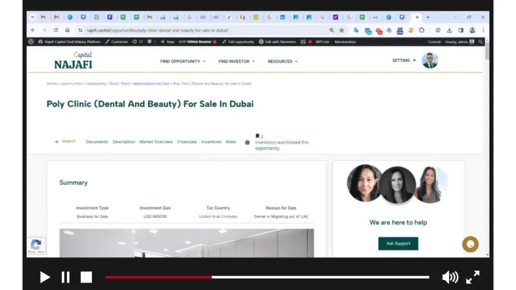Jump to the Documents section
The height and width of the screenshot is (290, 516).
[97, 141]
